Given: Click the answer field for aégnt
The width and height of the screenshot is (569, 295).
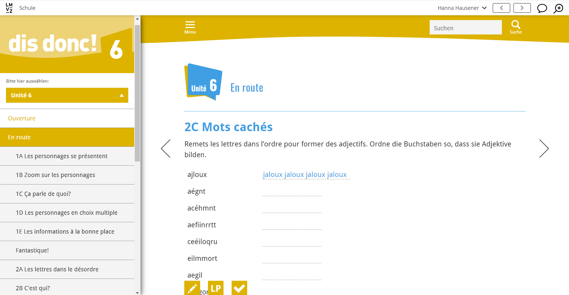Looking at the screenshot, I should pyautogui.click(x=292, y=191).
